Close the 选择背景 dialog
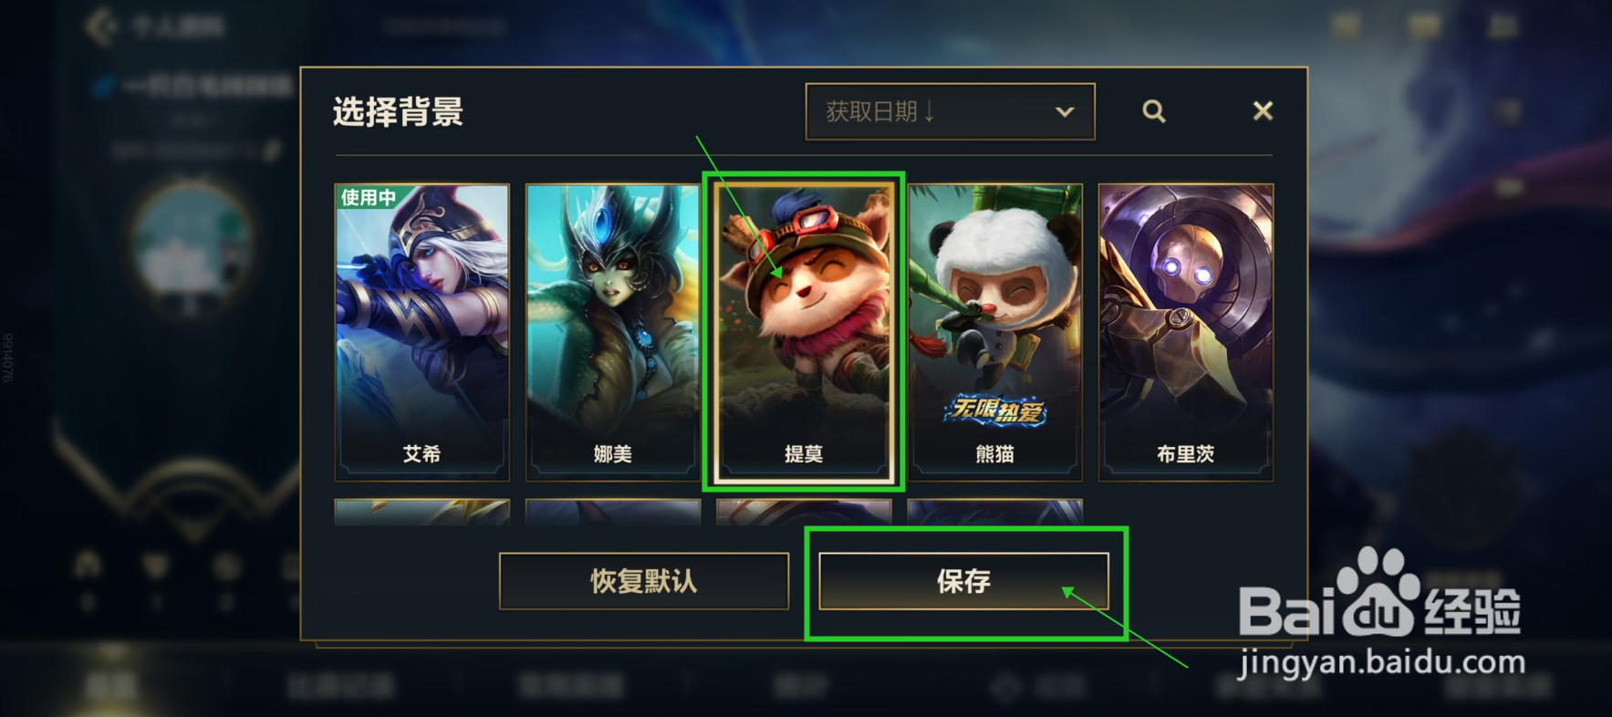The image size is (1612, 717). (x=1263, y=111)
